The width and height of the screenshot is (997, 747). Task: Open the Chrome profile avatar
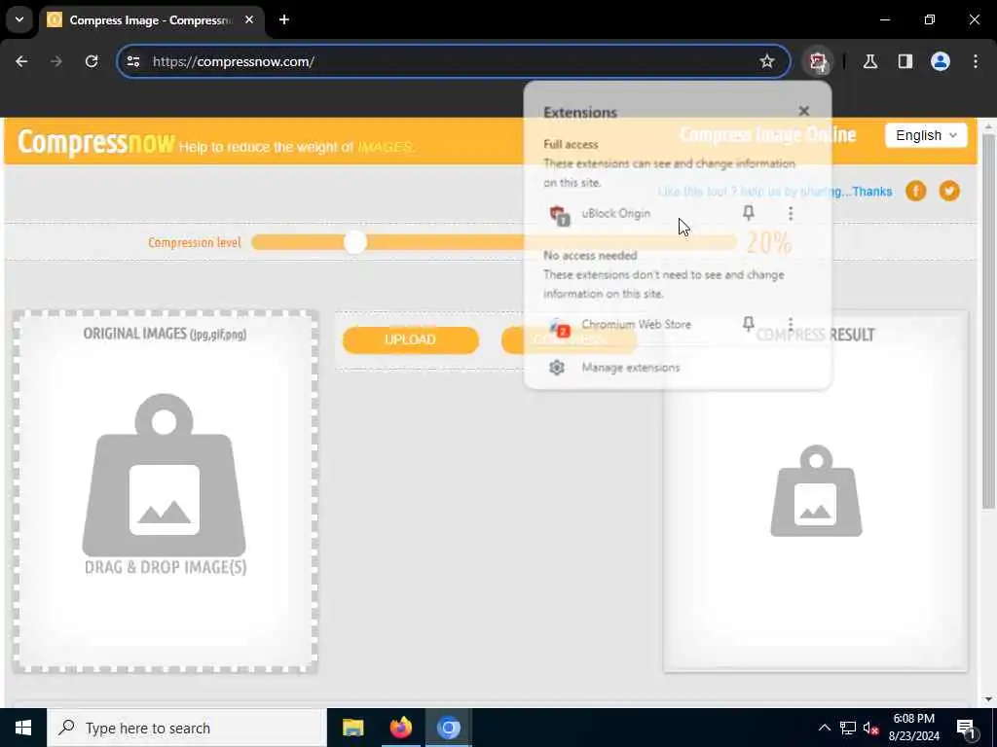coord(941,61)
